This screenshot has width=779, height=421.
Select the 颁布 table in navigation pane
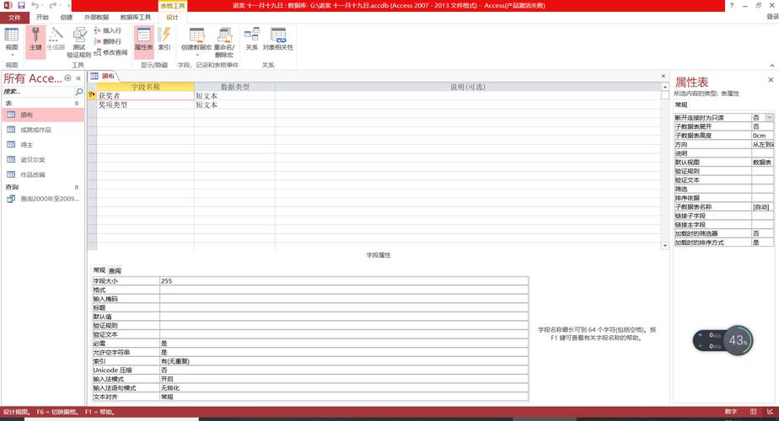point(43,115)
